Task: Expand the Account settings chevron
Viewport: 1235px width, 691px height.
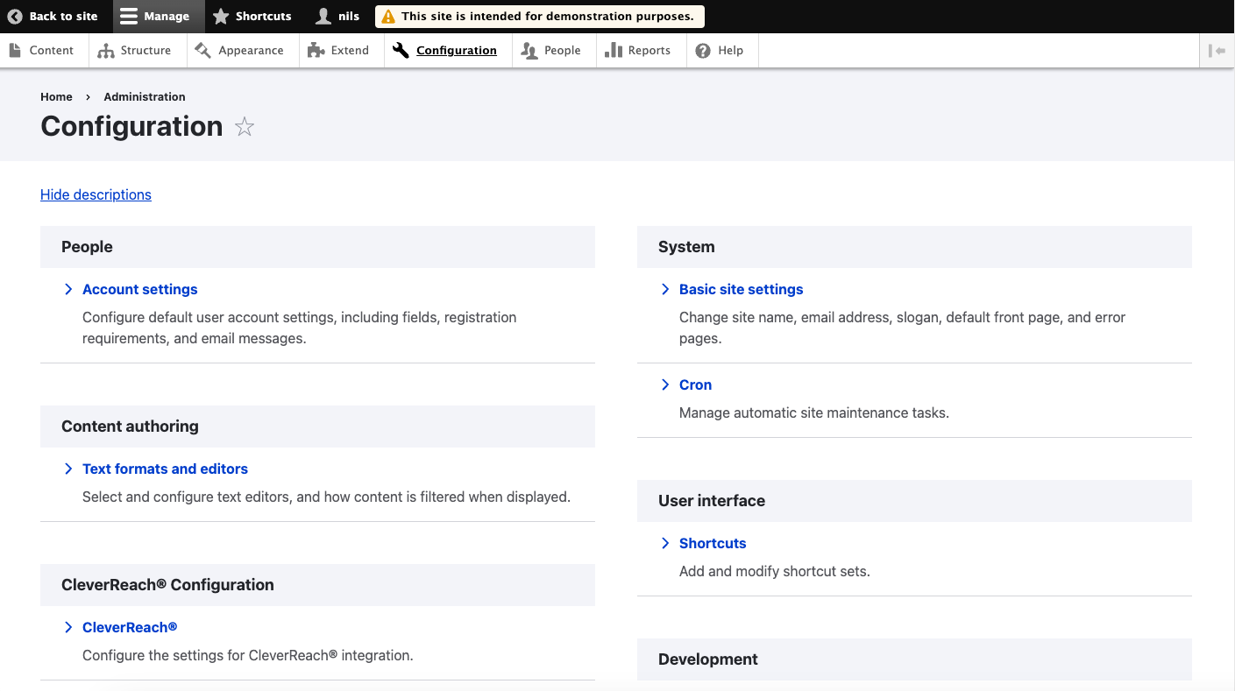Action: coord(68,289)
